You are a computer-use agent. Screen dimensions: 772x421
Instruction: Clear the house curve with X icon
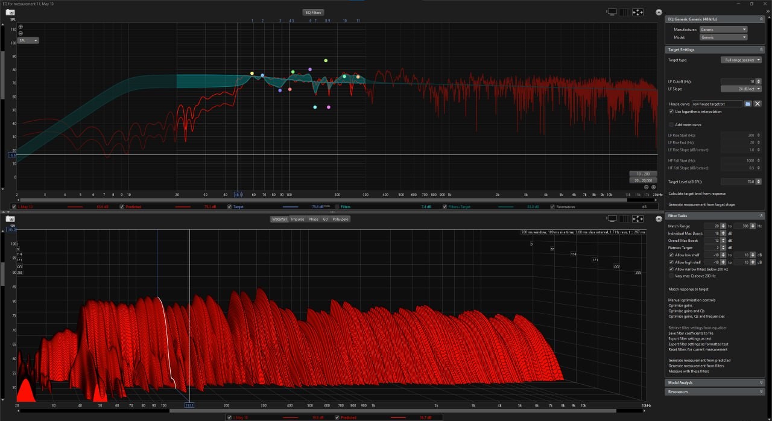[x=758, y=104]
